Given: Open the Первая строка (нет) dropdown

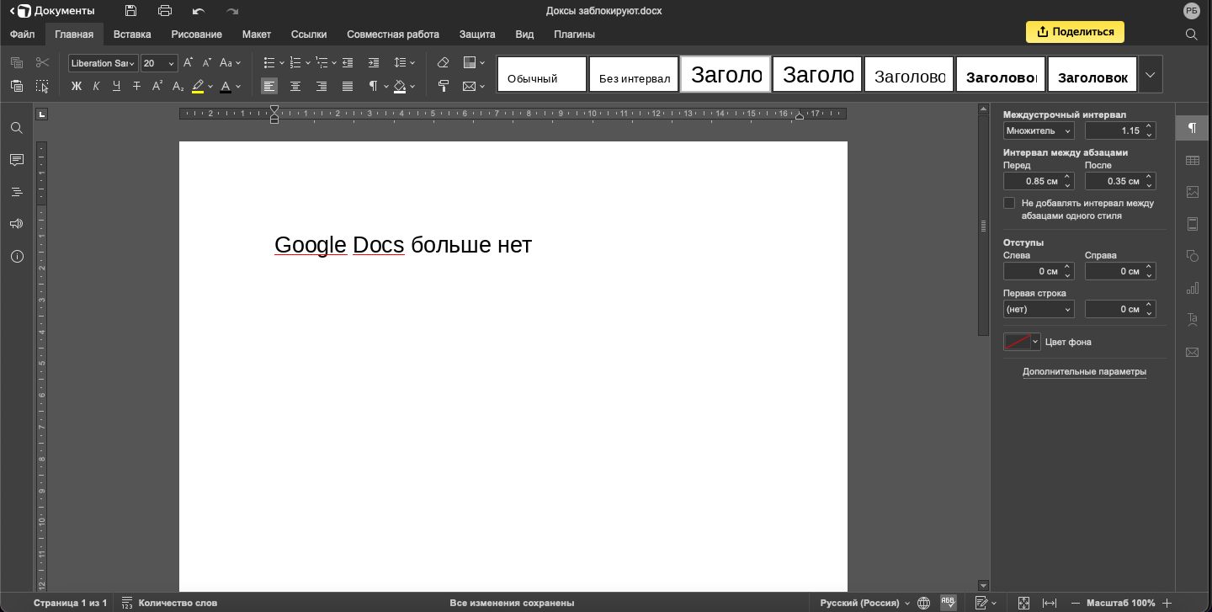Looking at the screenshot, I should (1039, 309).
